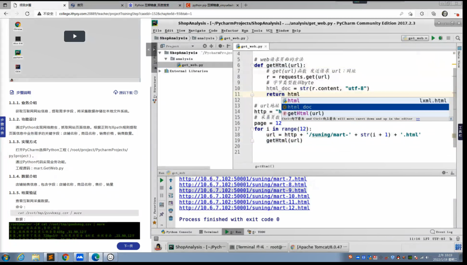Image resolution: width=467 pixels, height=265 pixels.
Task: Open Internet Explorer from the Windows taskbar
Action: tap(21, 257)
